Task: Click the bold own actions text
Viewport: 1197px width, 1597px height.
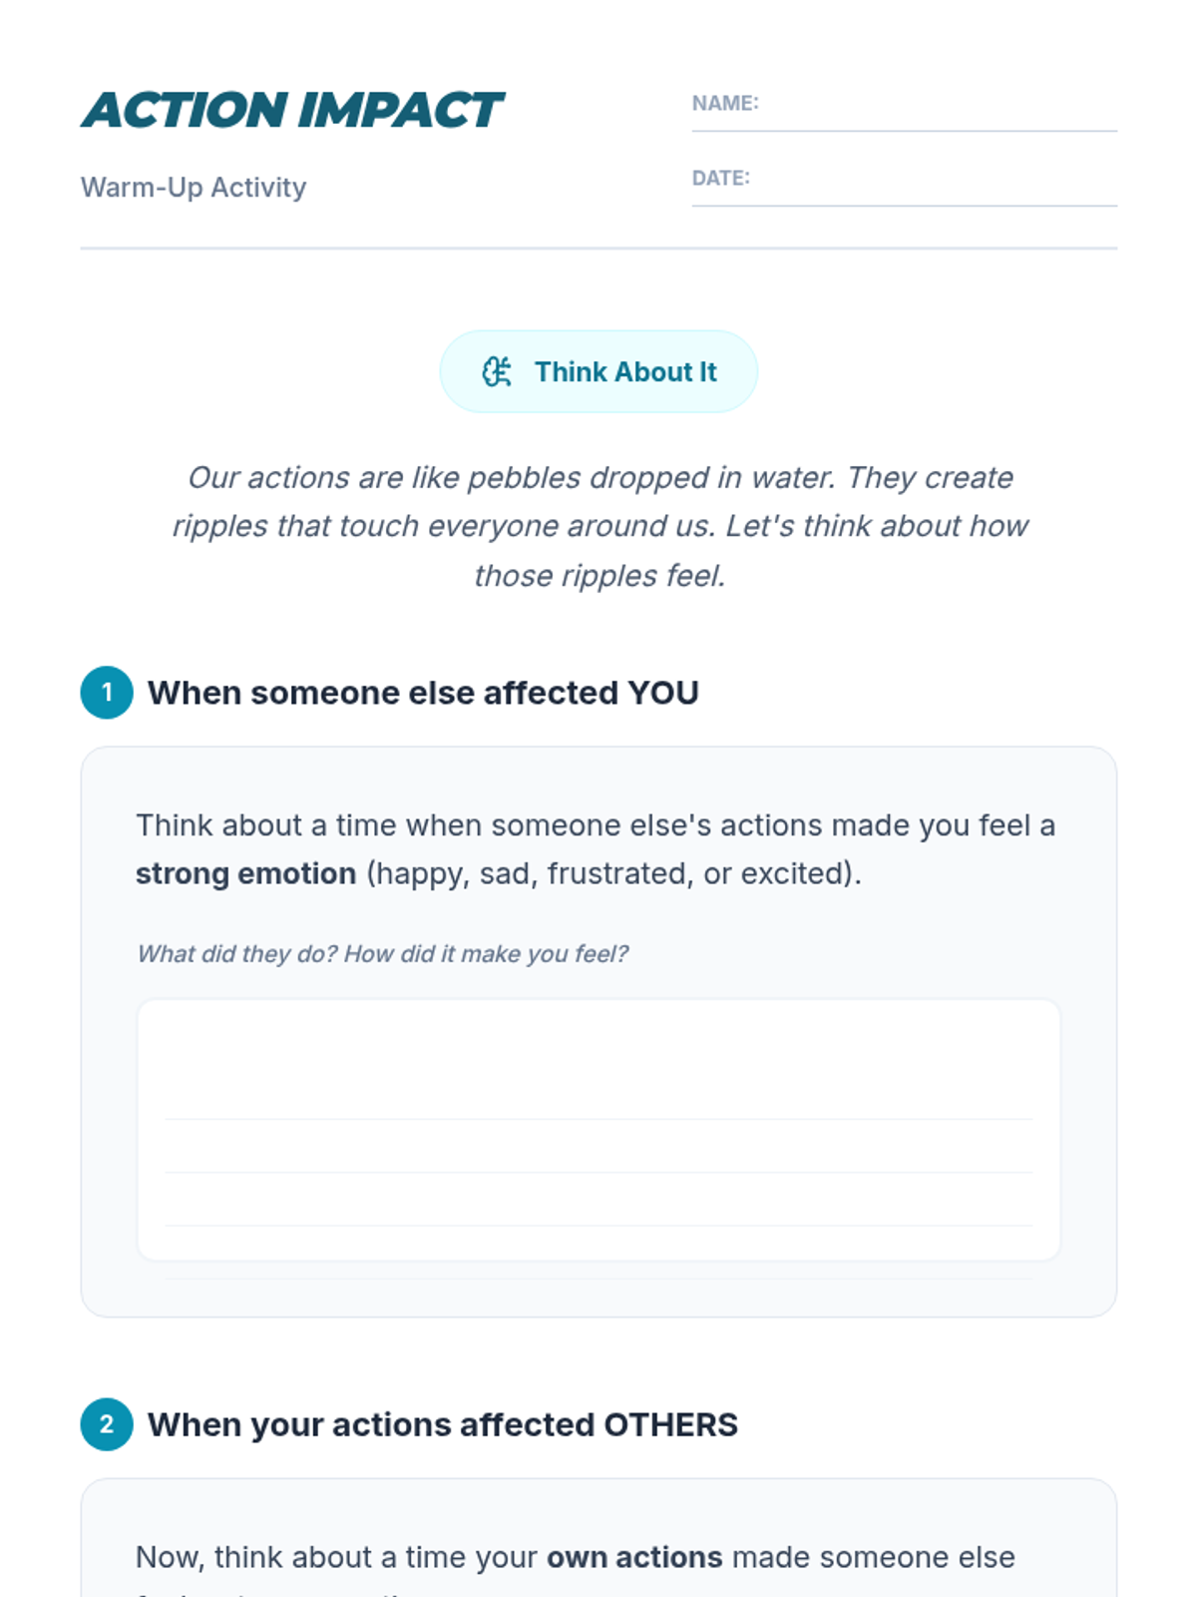Action: 634,1557
